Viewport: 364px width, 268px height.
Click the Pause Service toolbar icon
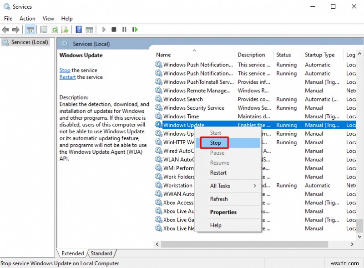tap(124, 30)
